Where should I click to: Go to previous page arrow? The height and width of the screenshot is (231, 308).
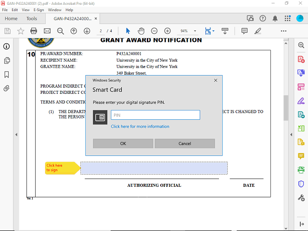[74, 31]
